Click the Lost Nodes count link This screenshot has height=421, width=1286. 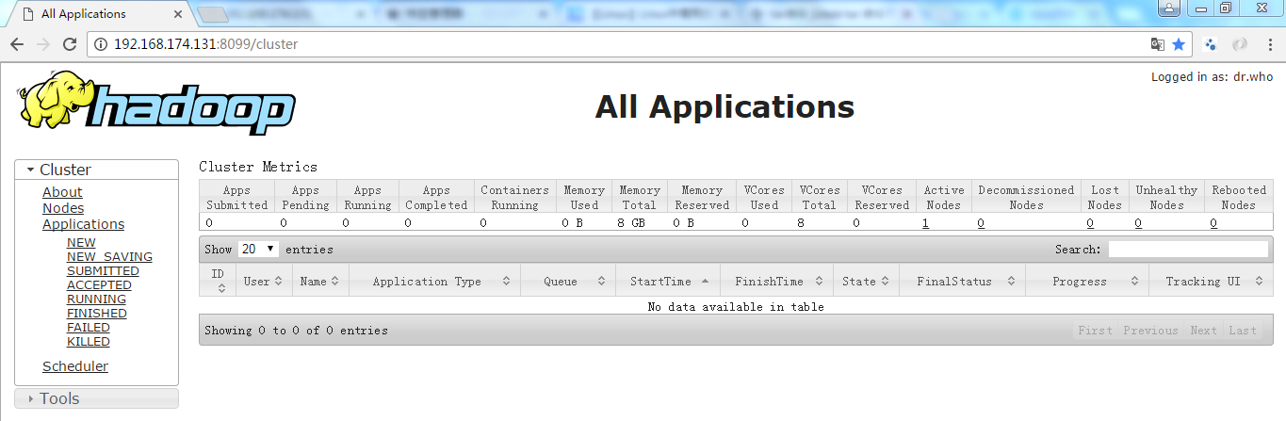(1090, 223)
